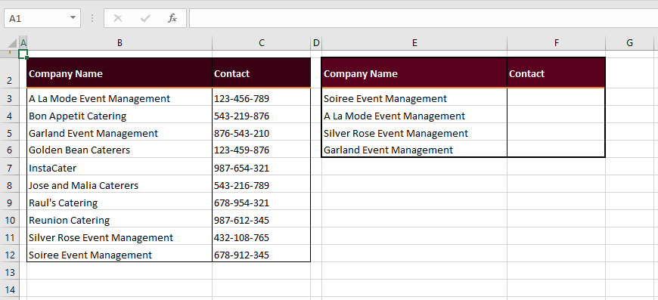The width and height of the screenshot is (658, 300).
Task: Select cell A La Mode Event Management in column B
Action: pos(119,98)
